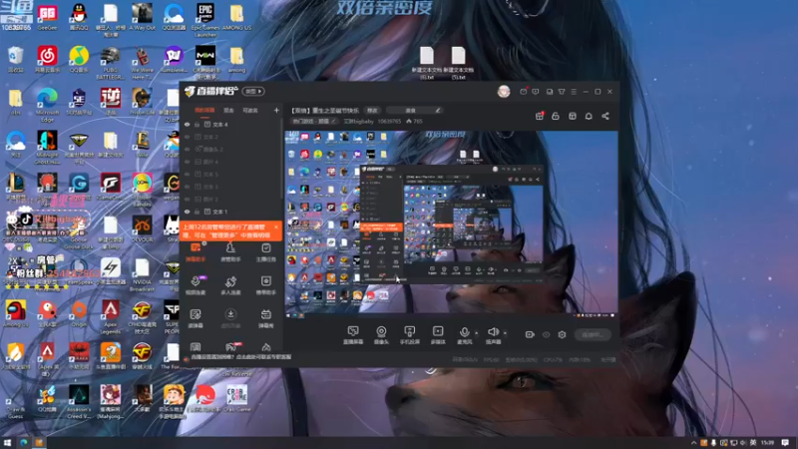
Task: Open the 弹幕秀 danmaku show tool
Action: pos(265,318)
